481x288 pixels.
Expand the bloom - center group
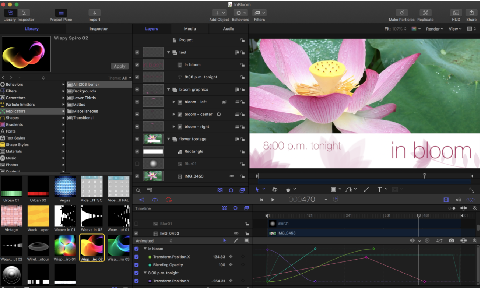point(174,114)
